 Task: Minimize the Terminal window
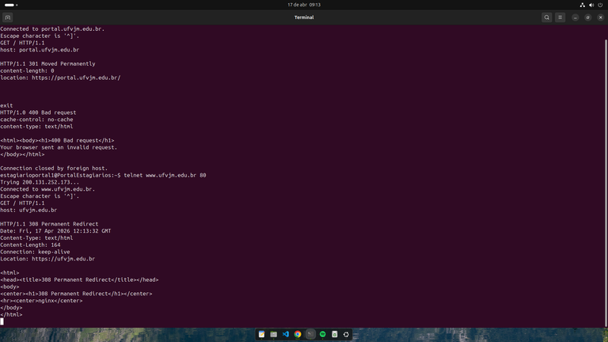pos(575,17)
